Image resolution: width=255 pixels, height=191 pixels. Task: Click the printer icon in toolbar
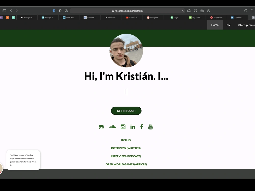[x=202, y=11]
